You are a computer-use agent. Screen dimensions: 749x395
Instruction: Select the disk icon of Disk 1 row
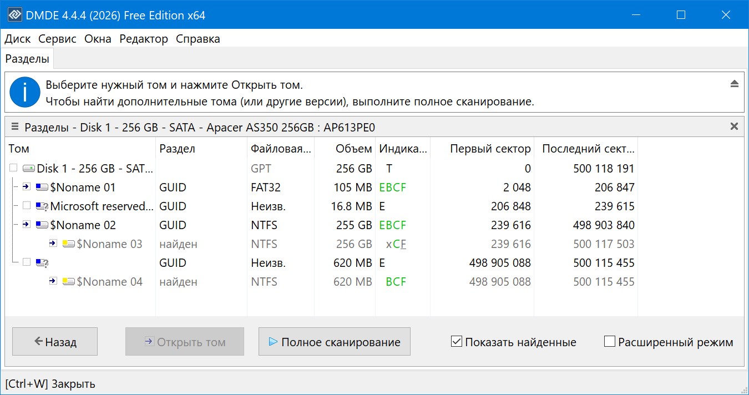pos(28,168)
